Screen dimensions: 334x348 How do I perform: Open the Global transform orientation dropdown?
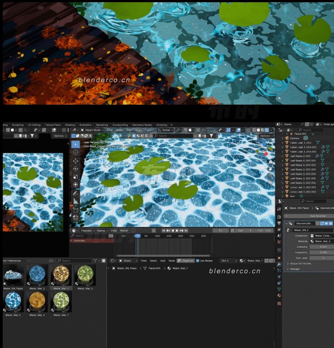(166, 130)
